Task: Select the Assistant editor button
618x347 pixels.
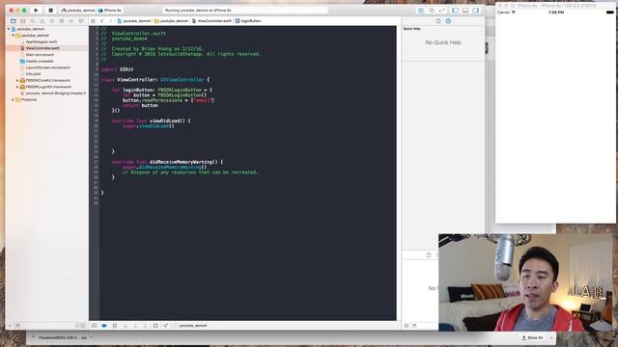Action: point(432,11)
